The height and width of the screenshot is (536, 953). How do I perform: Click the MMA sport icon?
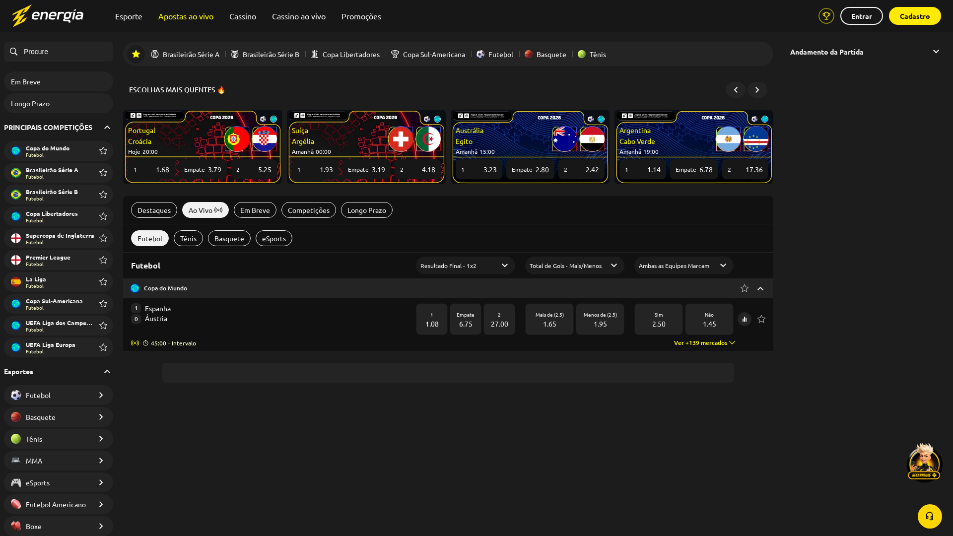(x=16, y=461)
